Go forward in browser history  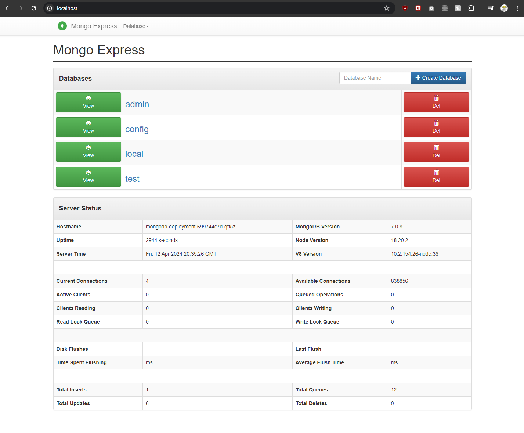(21, 8)
